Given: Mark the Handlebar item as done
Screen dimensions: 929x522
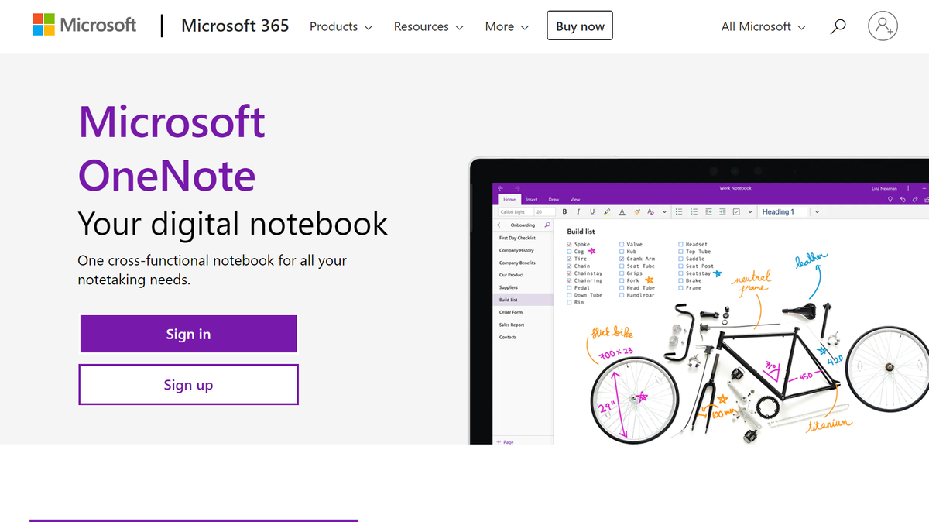Looking at the screenshot, I should [622, 295].
